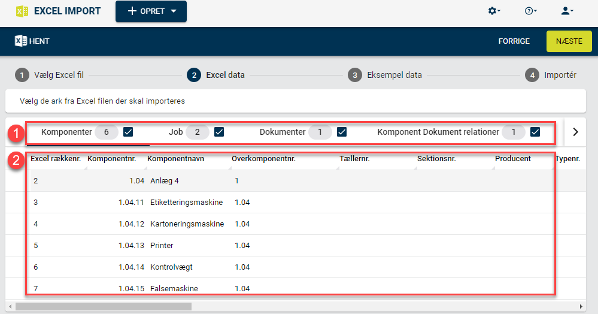Open the settings gear menu

[x=494, y=11]
